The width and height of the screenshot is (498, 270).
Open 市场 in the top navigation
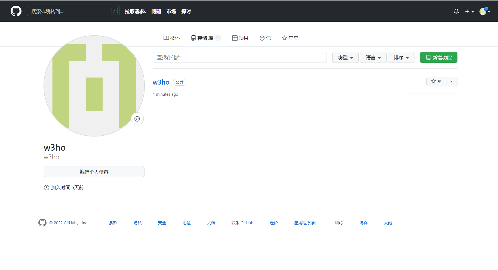coord(171,11)
